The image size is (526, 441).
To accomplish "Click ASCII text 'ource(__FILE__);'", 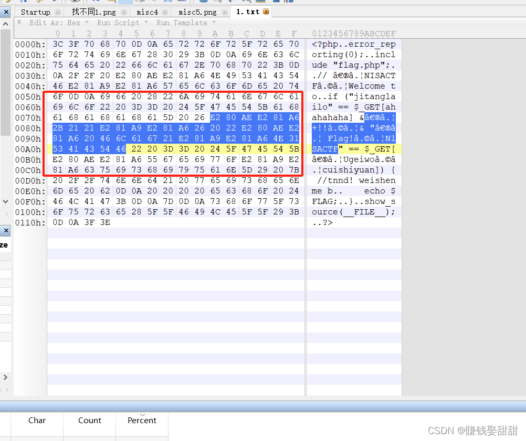I will pos(354,212).
